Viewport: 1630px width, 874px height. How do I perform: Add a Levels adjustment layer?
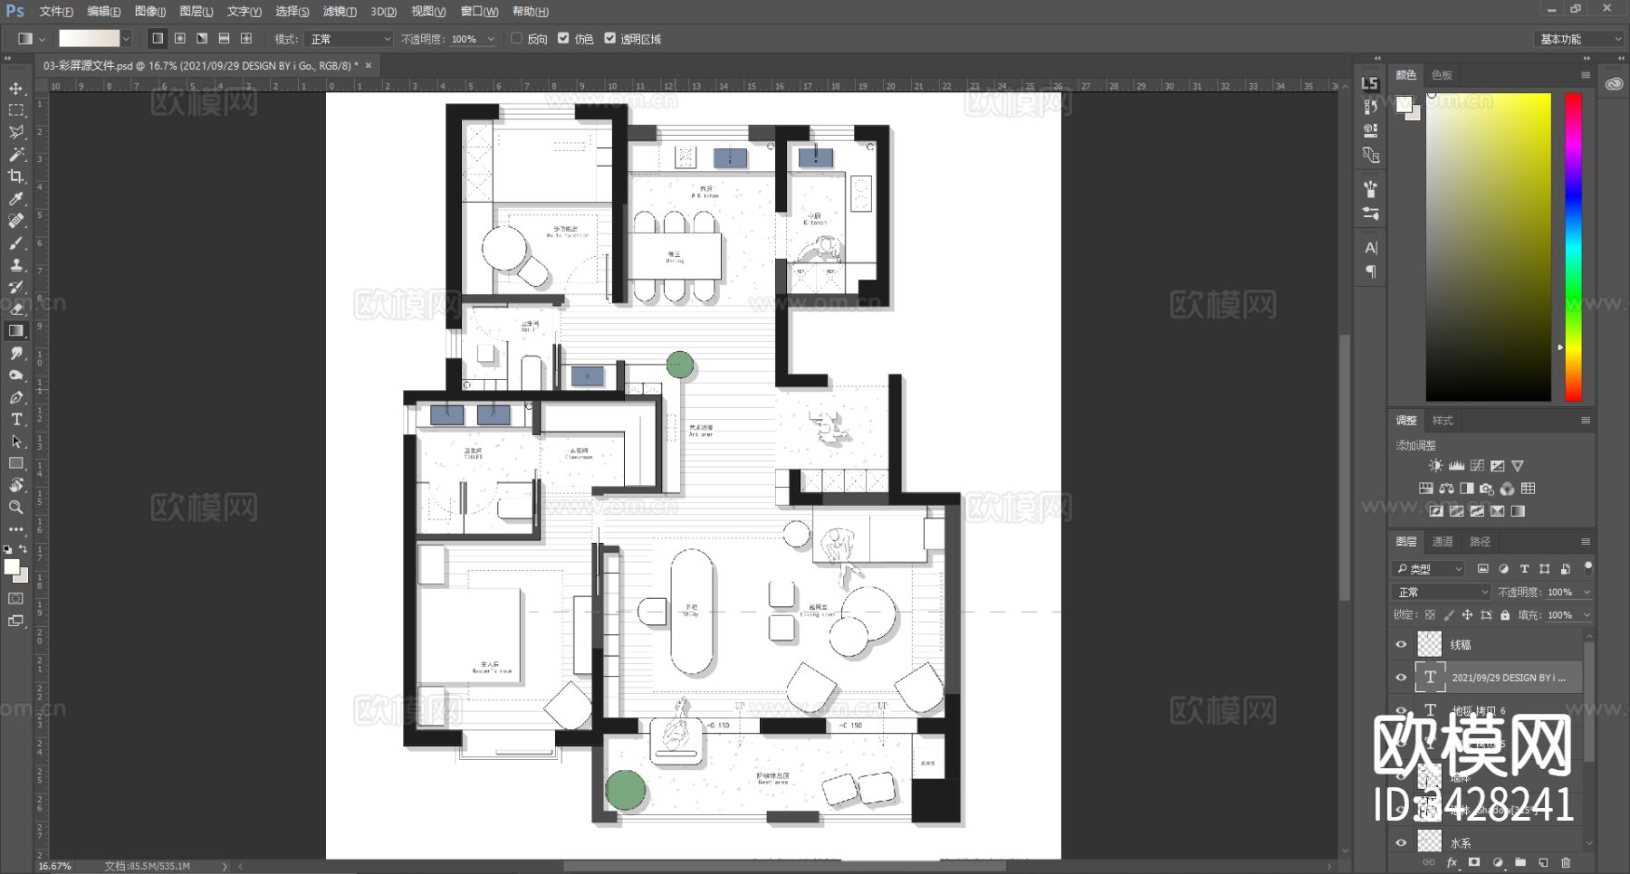click(x=1456, y=466)
